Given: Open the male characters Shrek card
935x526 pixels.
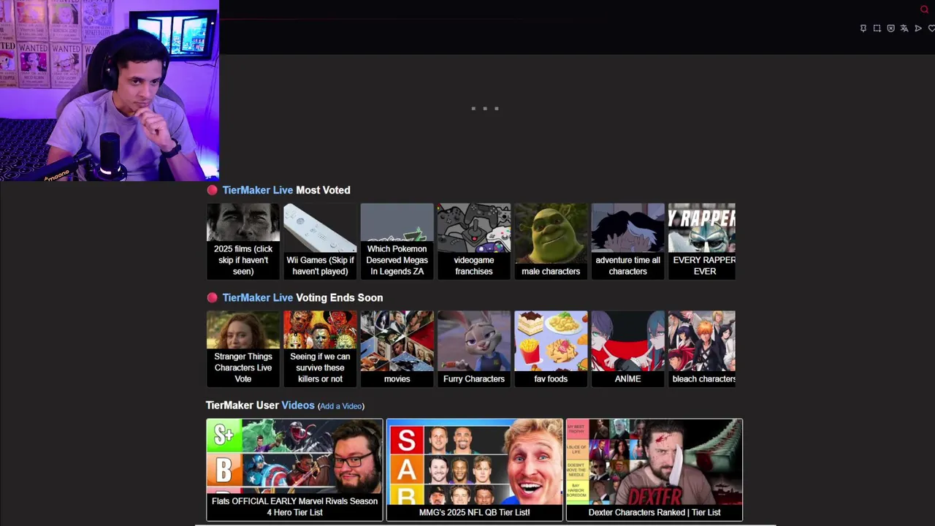Looking at the screenshot, I should [551, 241].
